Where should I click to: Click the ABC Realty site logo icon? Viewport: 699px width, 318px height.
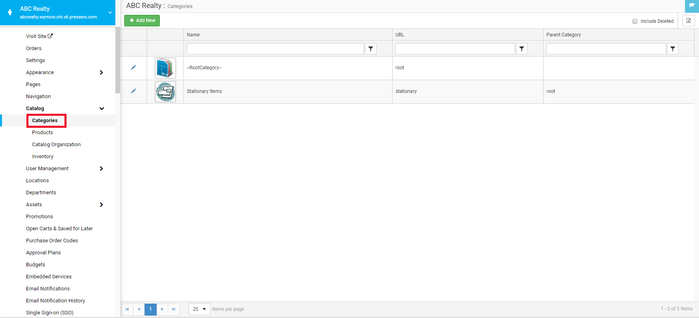10,12
